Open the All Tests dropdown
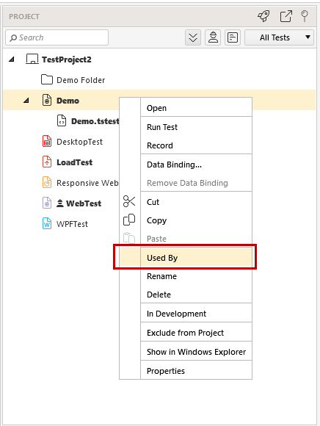 click(x=280, y=37)
